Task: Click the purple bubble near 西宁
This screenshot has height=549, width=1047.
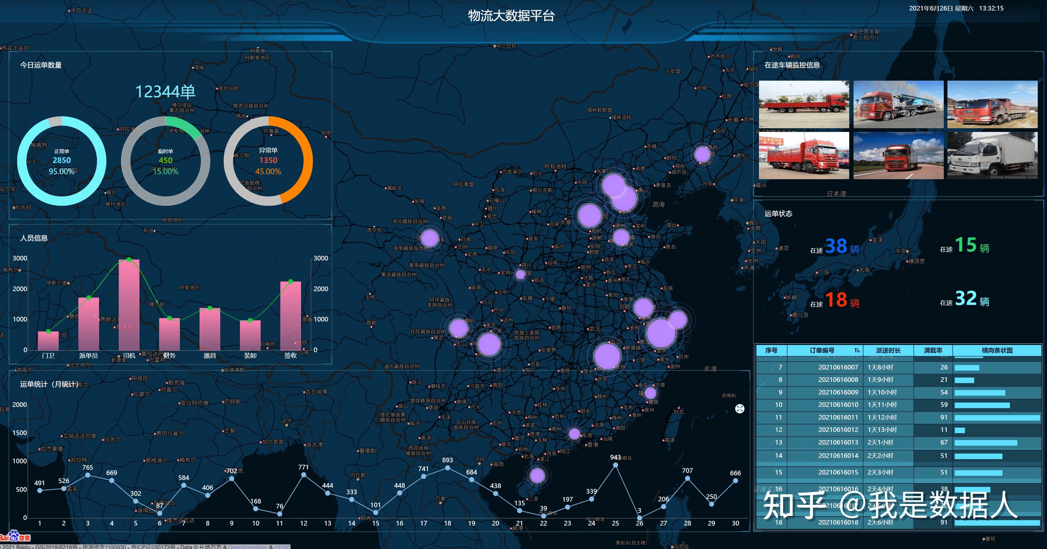Action: pos(430,238)
